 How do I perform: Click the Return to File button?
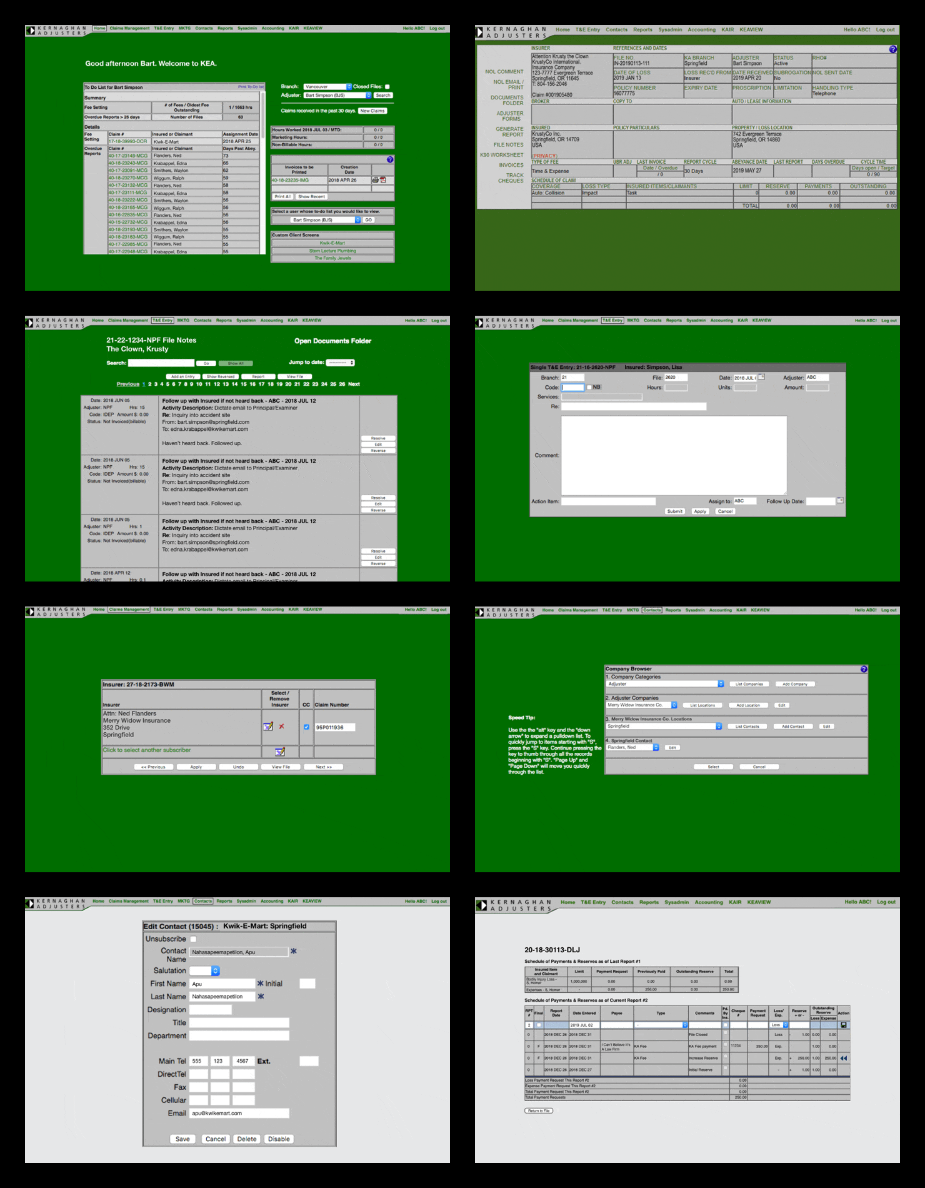tap(539, 1110)
